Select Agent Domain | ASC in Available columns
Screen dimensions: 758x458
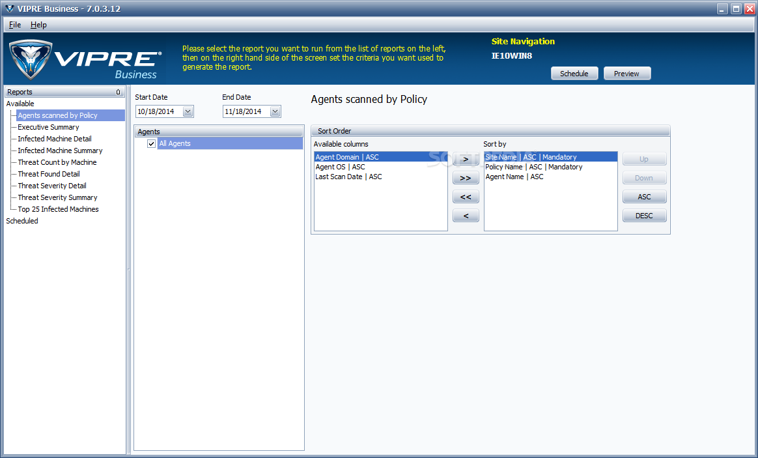pos(380,157)
